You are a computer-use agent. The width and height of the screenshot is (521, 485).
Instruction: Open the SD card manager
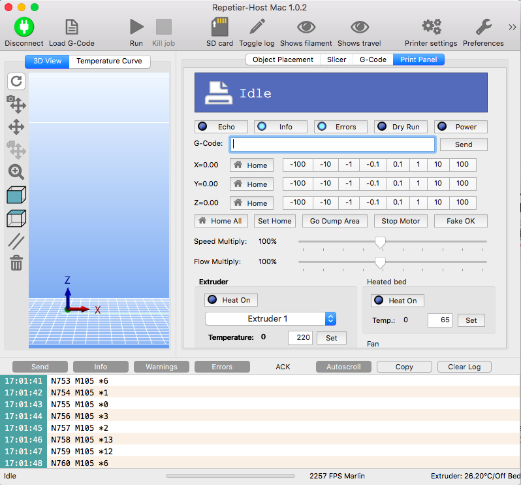[x=219, y=27]
